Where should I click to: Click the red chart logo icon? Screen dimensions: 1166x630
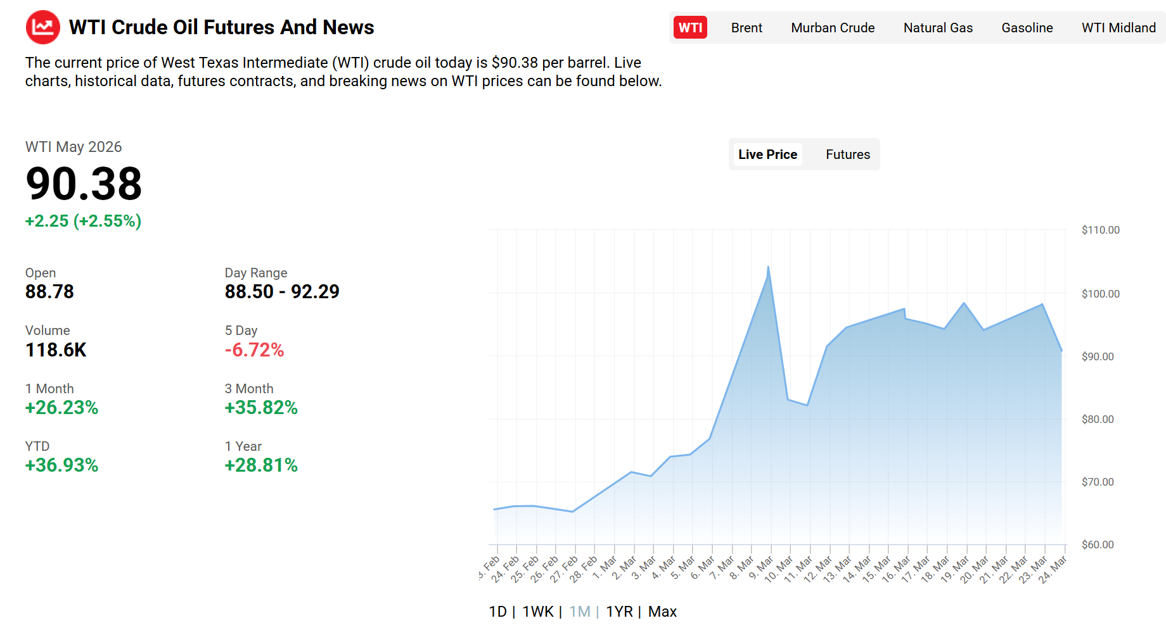coord(42,27)
